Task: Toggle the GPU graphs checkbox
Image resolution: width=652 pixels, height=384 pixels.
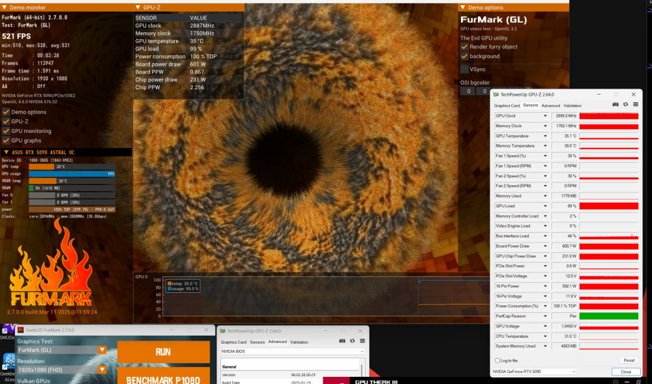Action: pyautogui.click(x=6, y=140)
